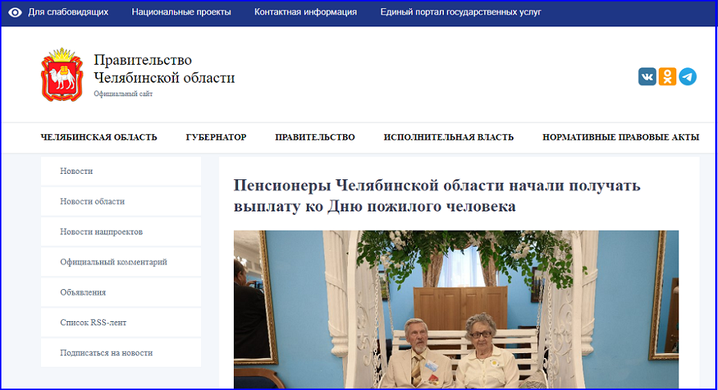This screenshot has height=390, width=718.
Task: Click 'Правительство Челябинской области' site title
Action: coord(164,69)
